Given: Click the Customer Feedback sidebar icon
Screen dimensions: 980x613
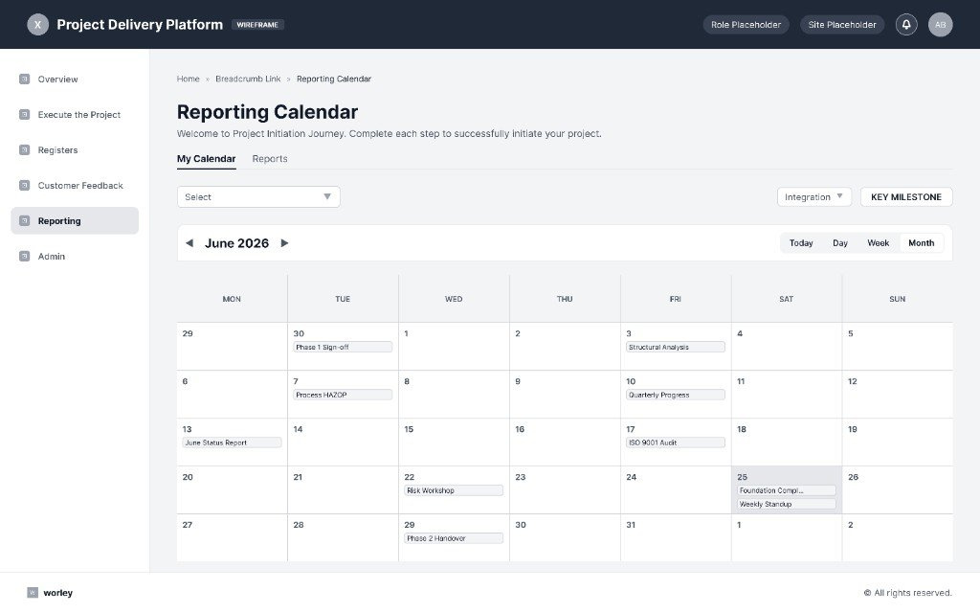Looking at the screenshot, I should (x=24, y=185).
